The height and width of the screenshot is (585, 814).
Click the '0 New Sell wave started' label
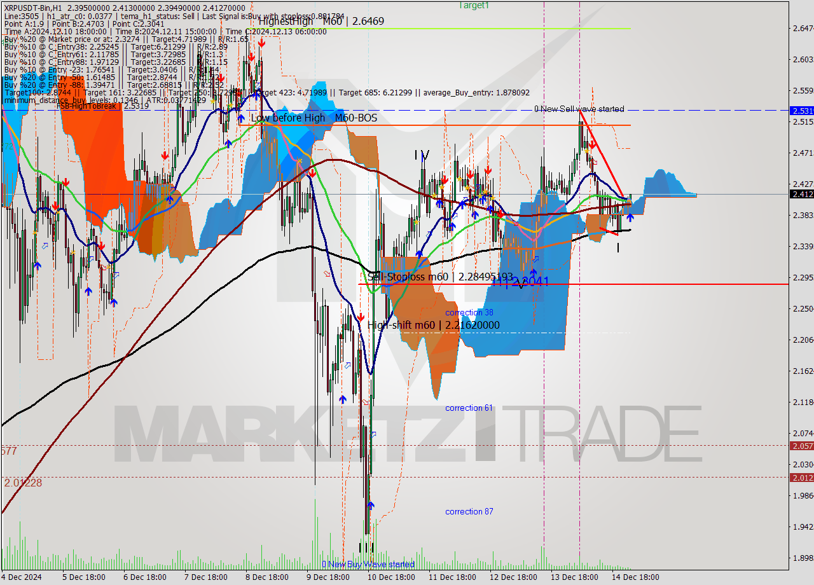(579, 109)
